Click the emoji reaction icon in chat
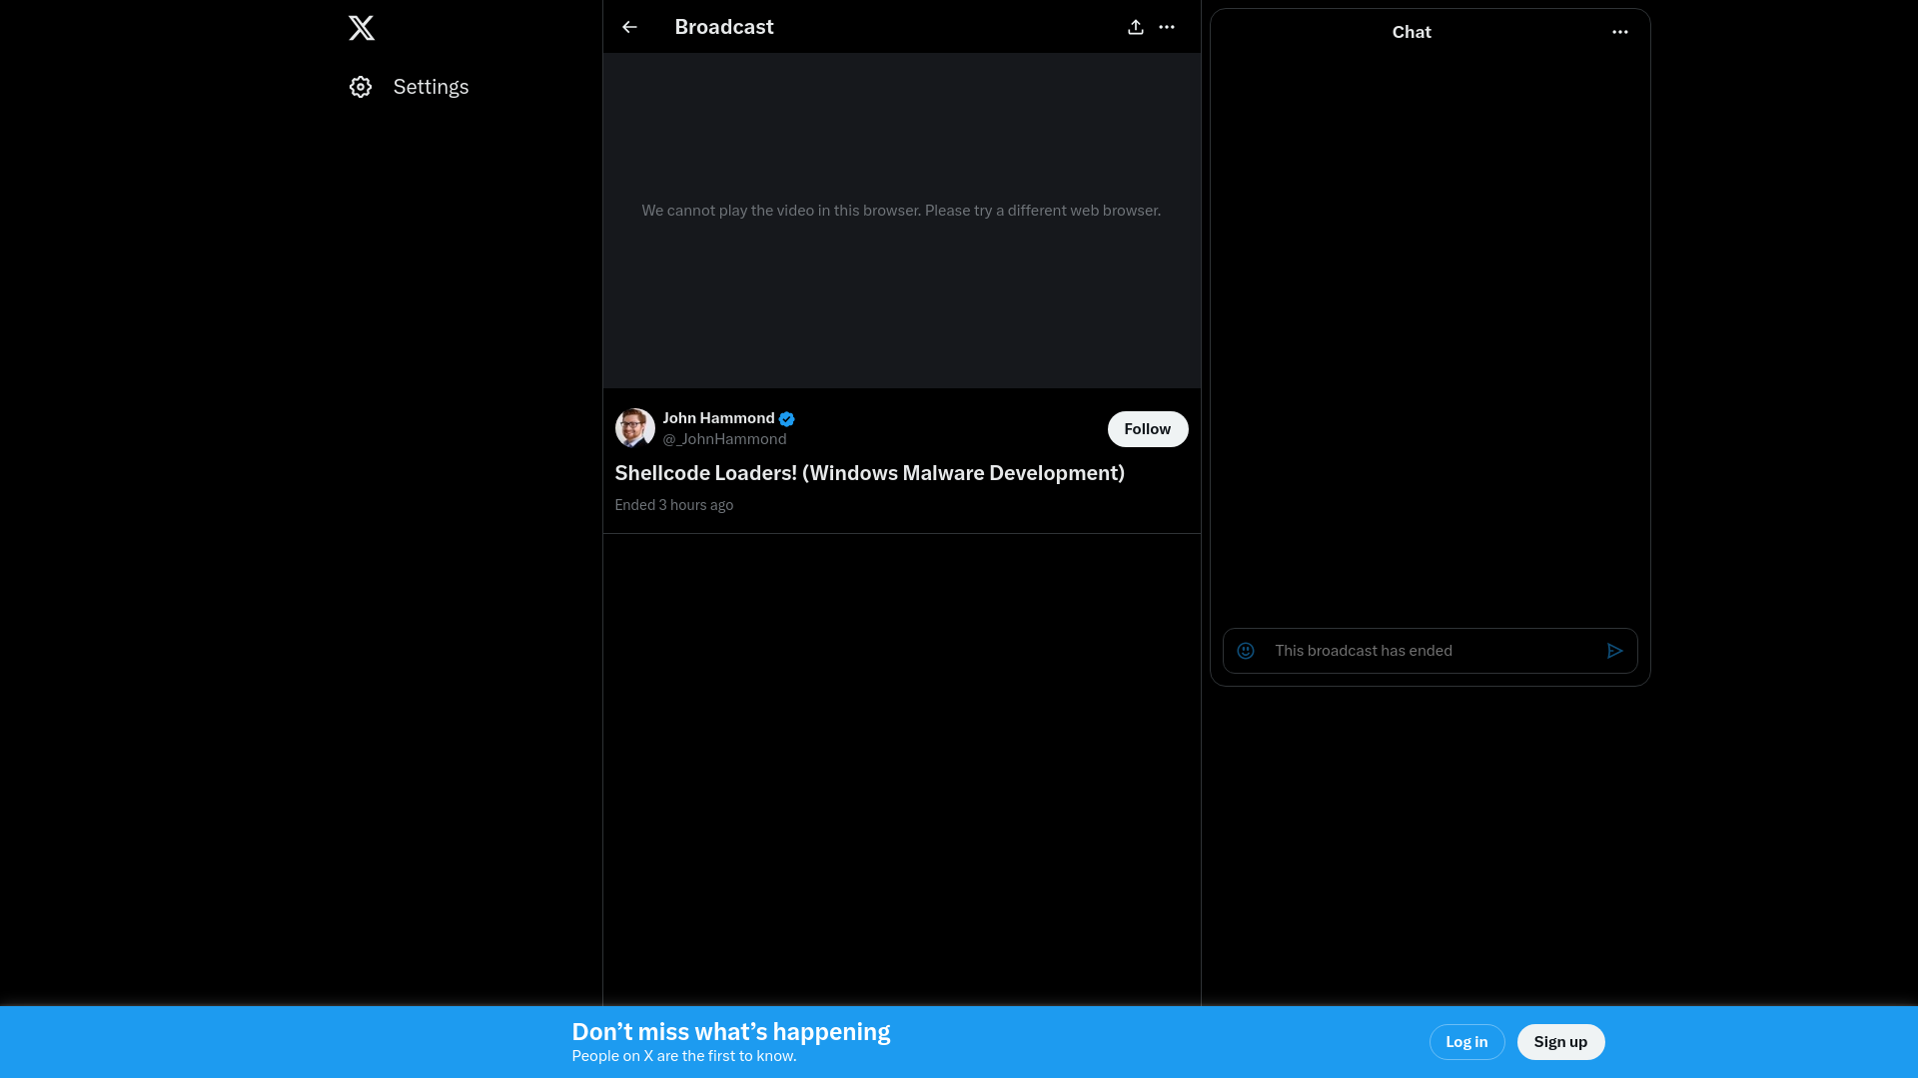The height and width of the screenshot is (1078, 1918). 1246,650
